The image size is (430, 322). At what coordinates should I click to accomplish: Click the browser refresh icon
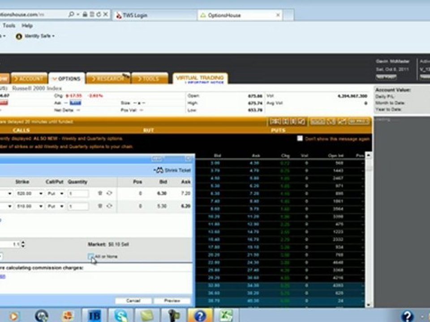99,14
